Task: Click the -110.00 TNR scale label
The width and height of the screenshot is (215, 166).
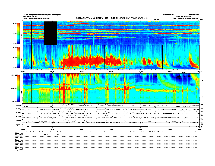Action: [14, 75]
